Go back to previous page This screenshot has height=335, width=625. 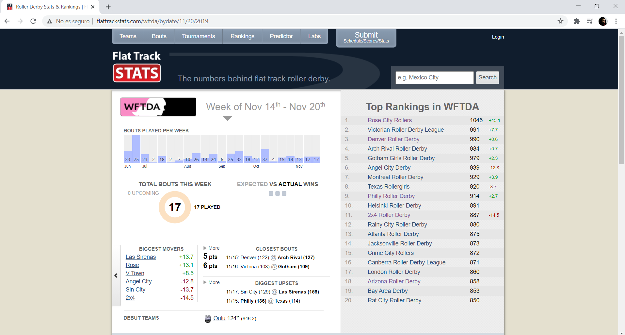(x=7, y=21)
